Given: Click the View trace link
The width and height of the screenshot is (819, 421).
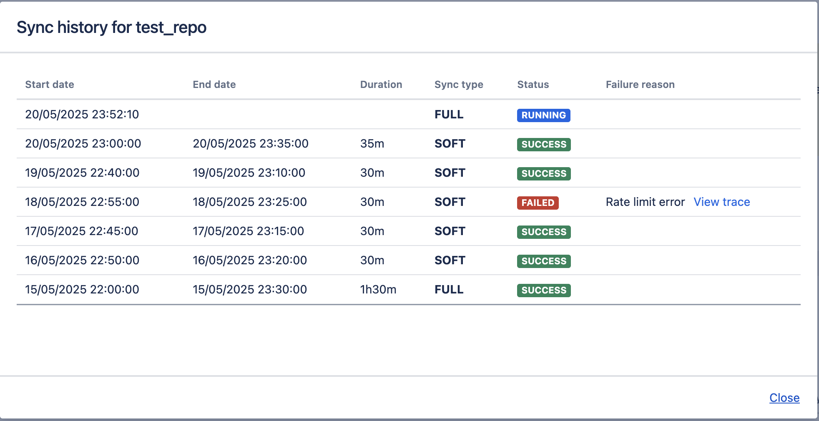Looking at the screenshot, I should pyautogui.click(x=721, y=202).
